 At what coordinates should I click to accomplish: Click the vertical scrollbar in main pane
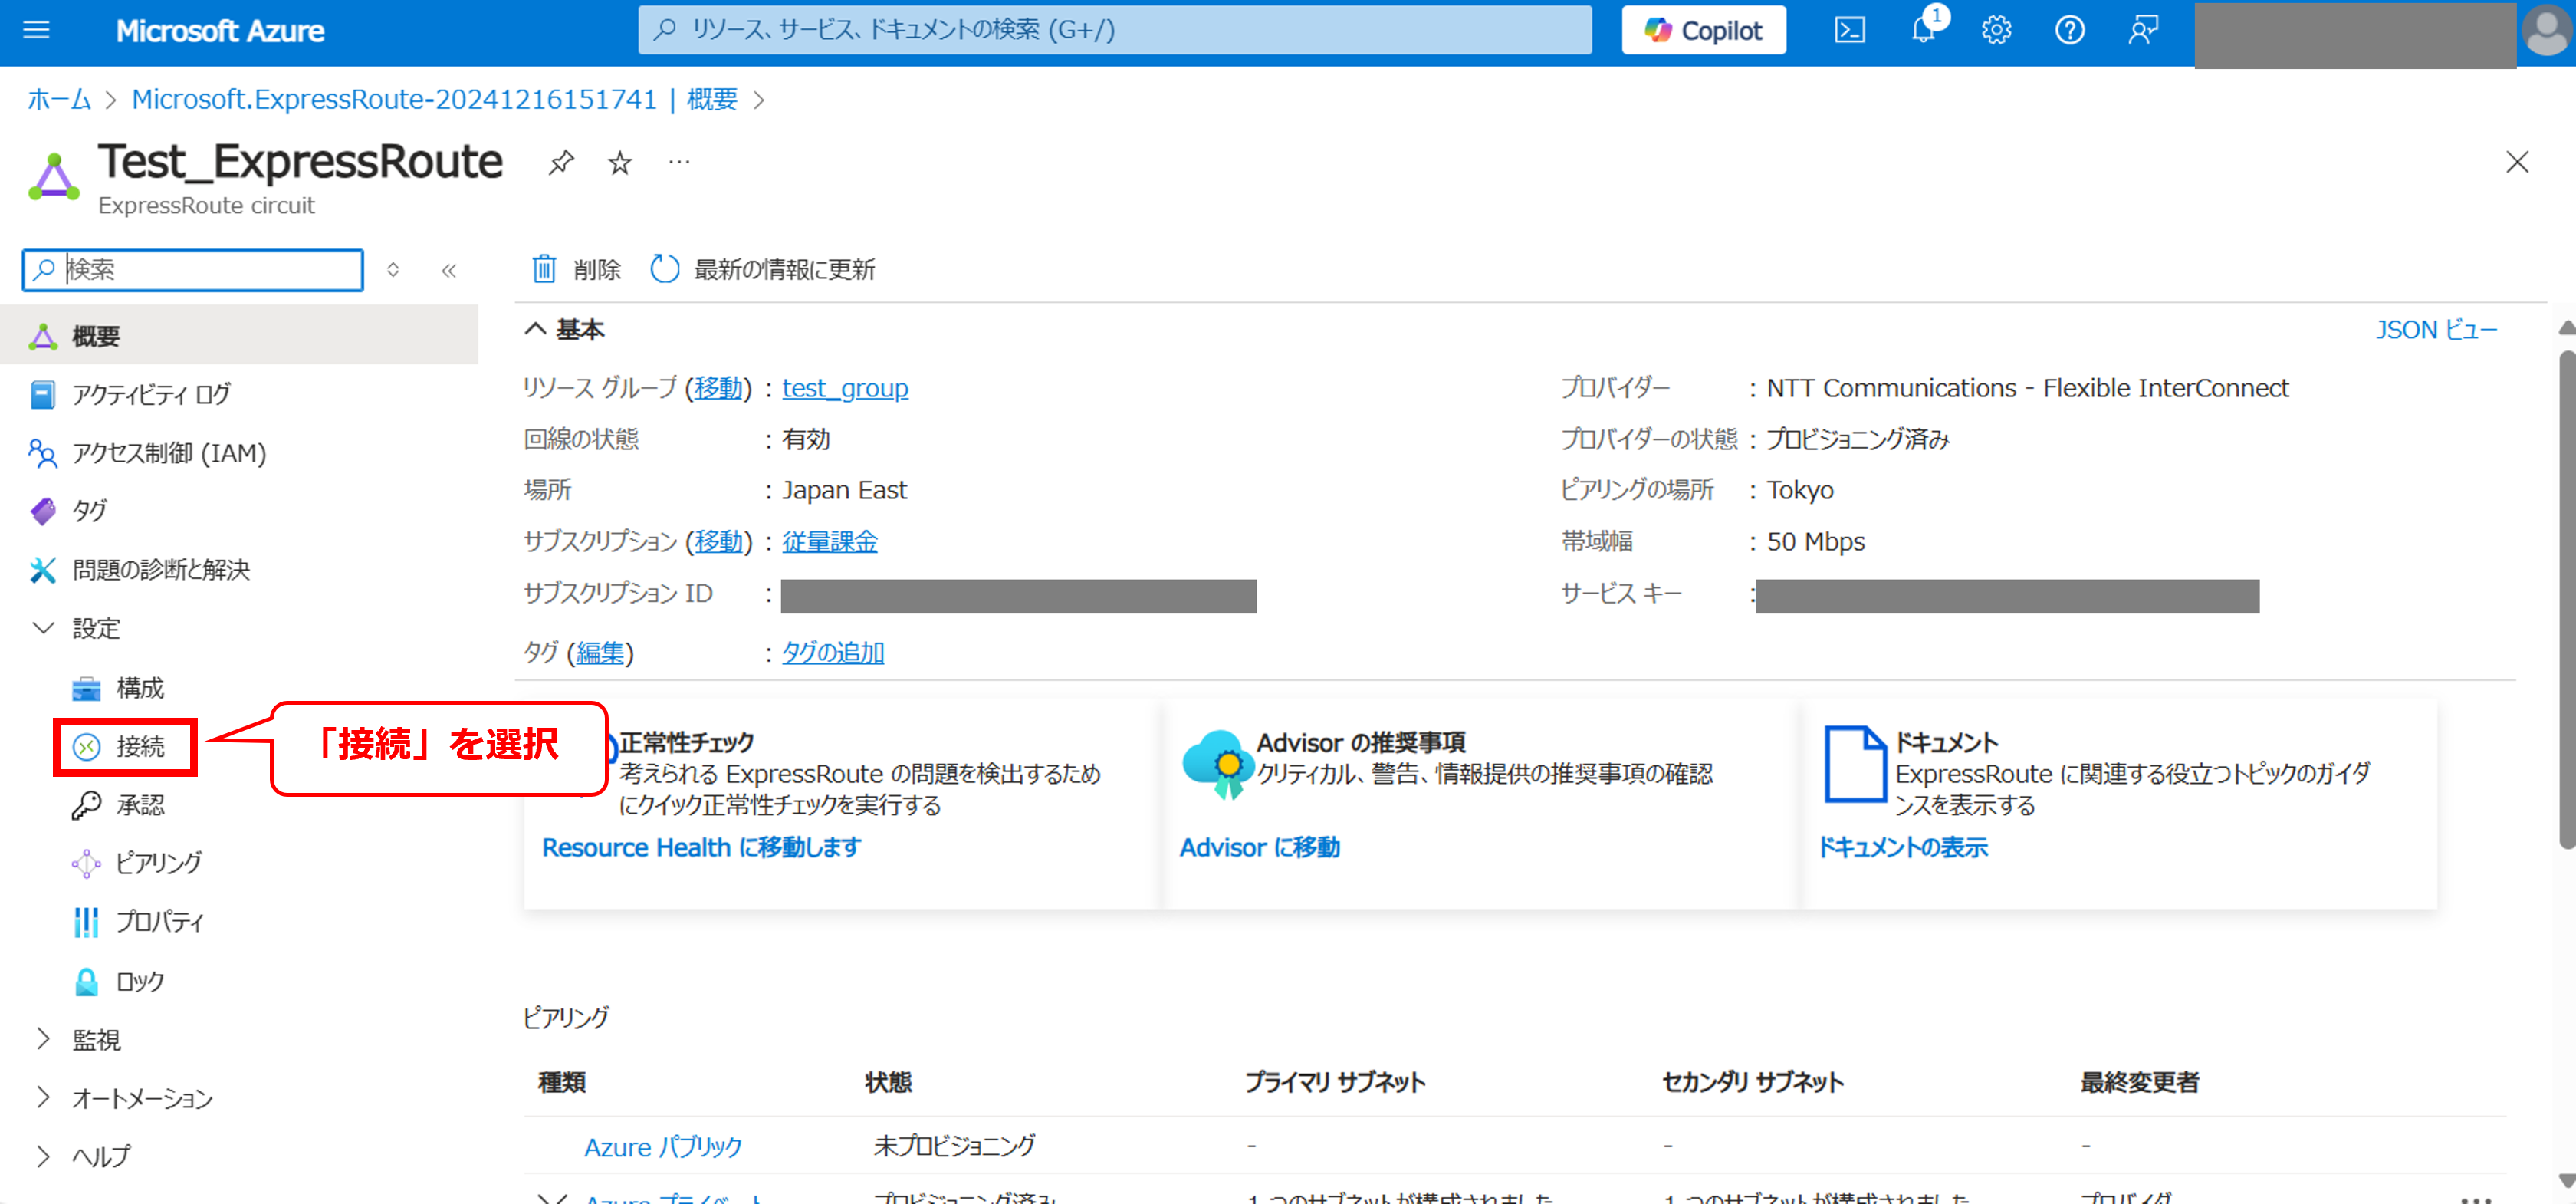click(2566, 600)
